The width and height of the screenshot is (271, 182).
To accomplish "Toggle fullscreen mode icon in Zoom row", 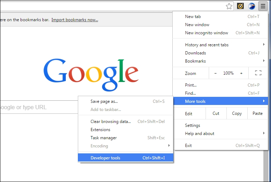I will [x=258, y=73].
